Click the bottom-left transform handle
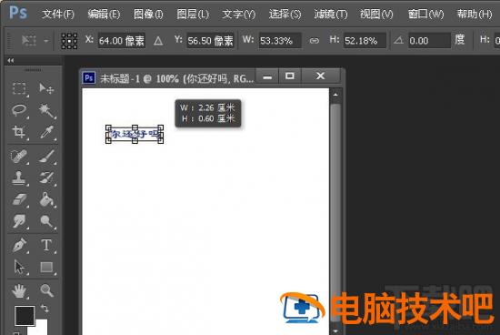 point(108,141)
